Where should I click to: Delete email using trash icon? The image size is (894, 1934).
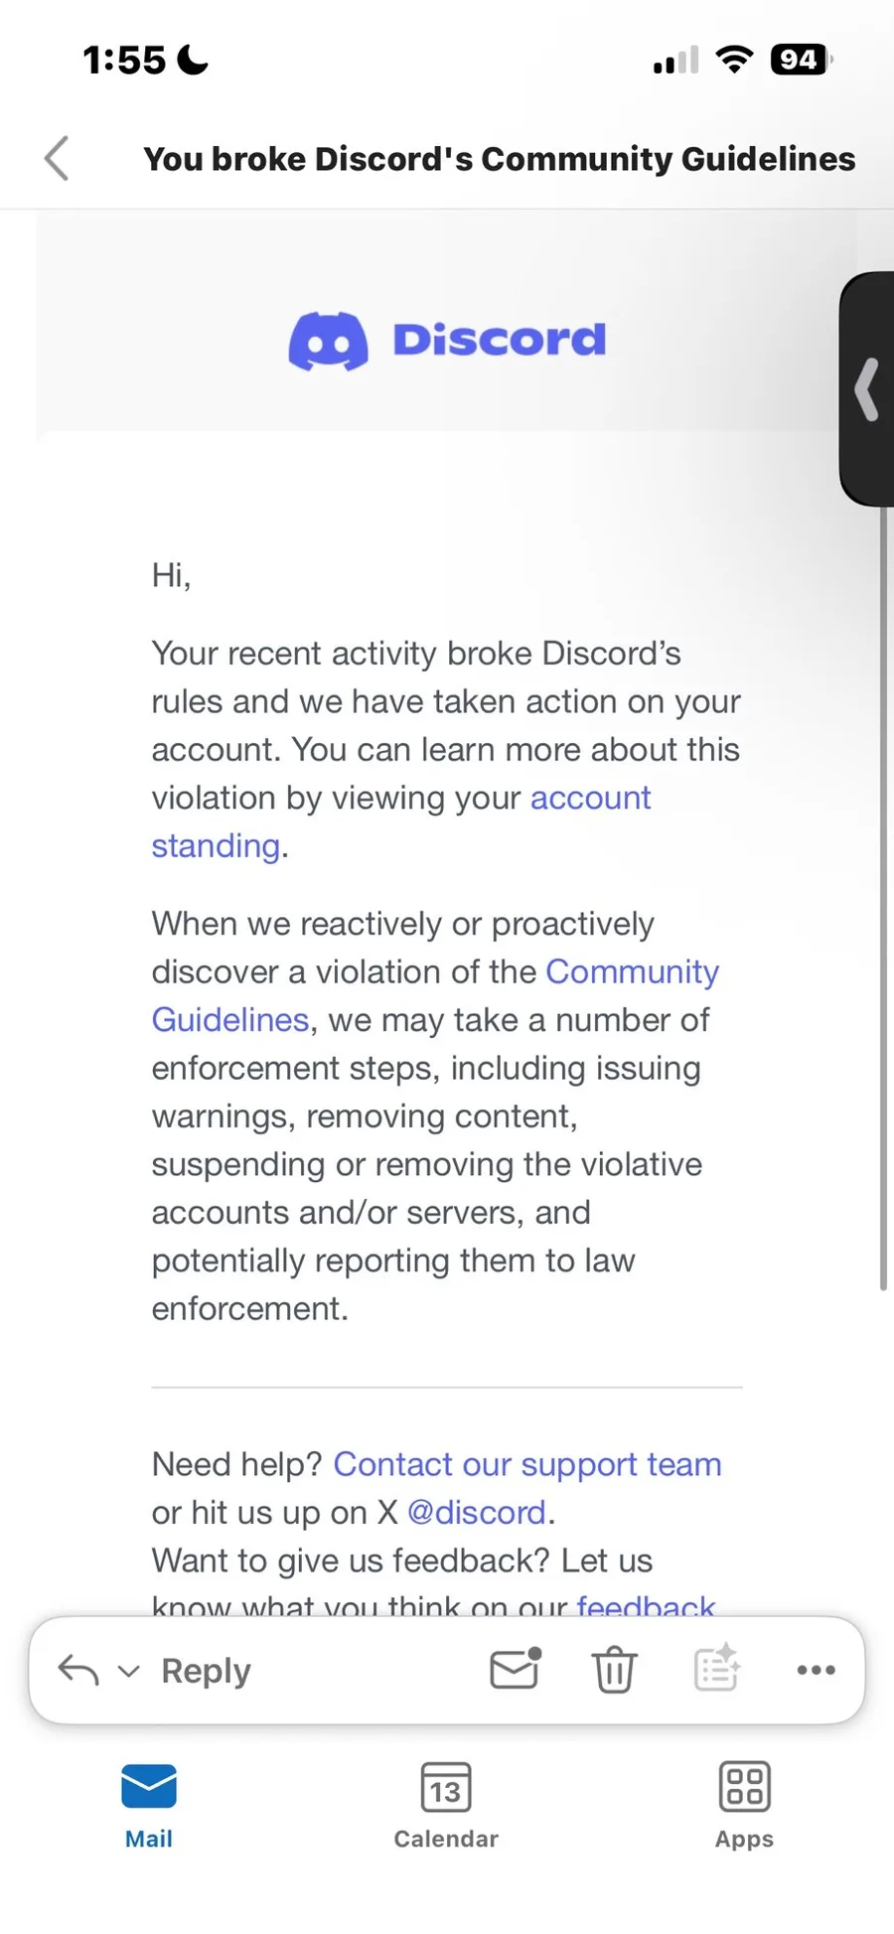coord(615,1670)
